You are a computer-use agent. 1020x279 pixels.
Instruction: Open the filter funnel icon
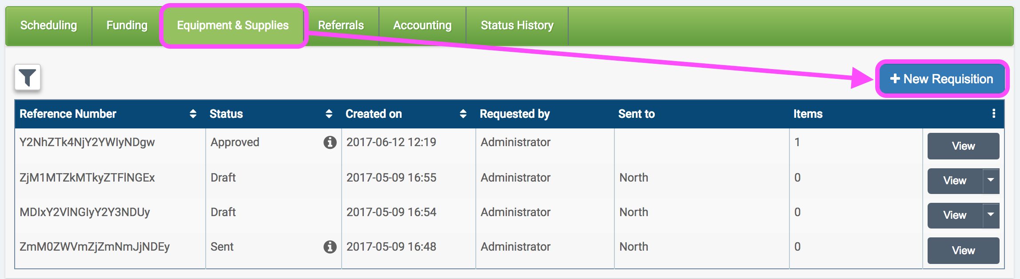pos(28,77)
